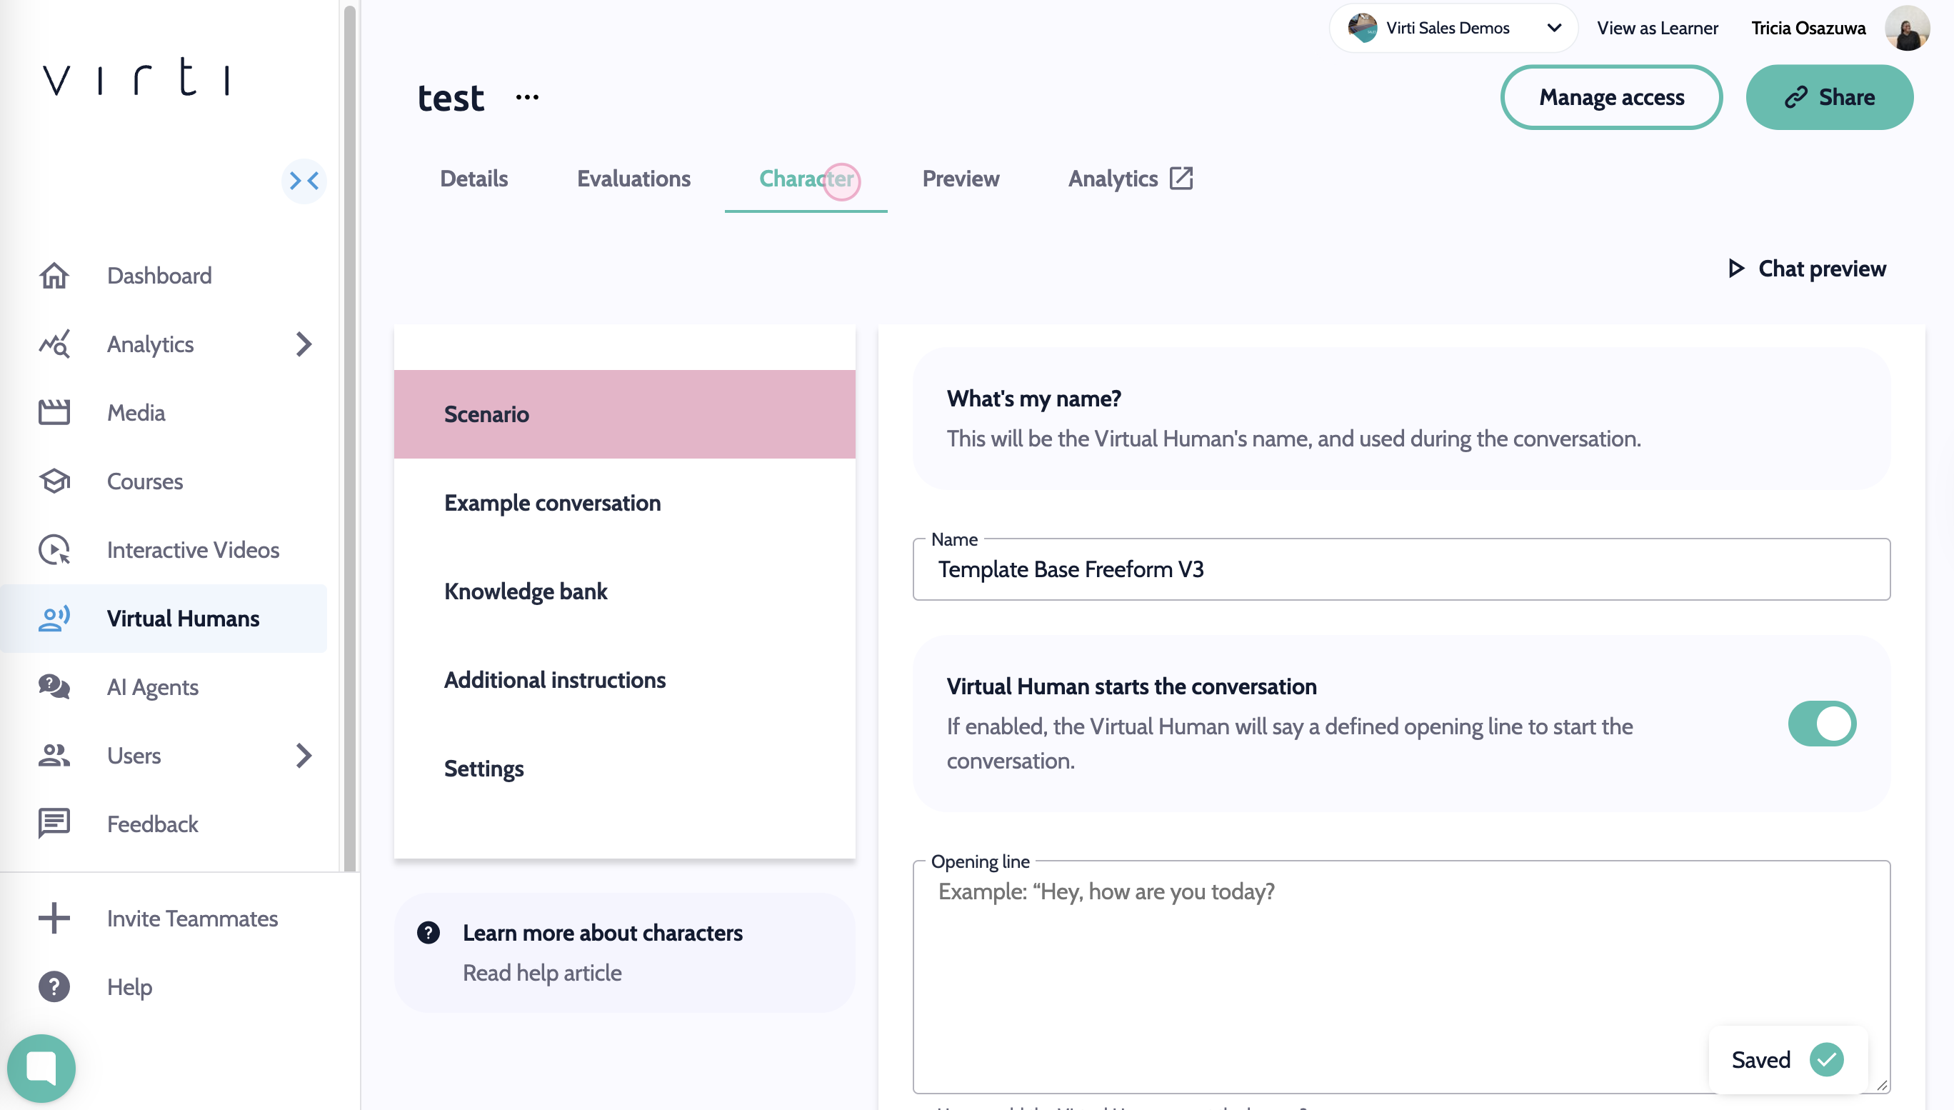The width and height of the screenshot is (1954, 1110).
Task: Click the Invite Teammates plus icon
Action: (54, 918)
